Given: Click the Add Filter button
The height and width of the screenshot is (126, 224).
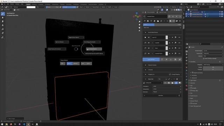Looking at the screenshot, I should click(x=160, y=96).
